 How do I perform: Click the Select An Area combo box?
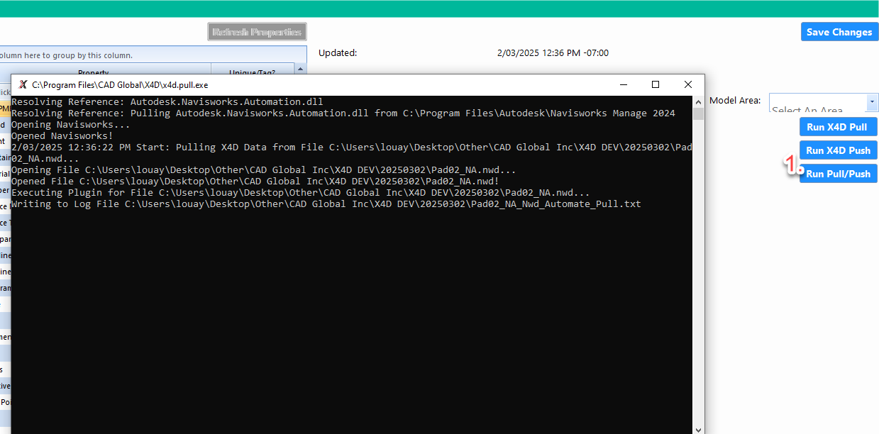pos(817,104)
